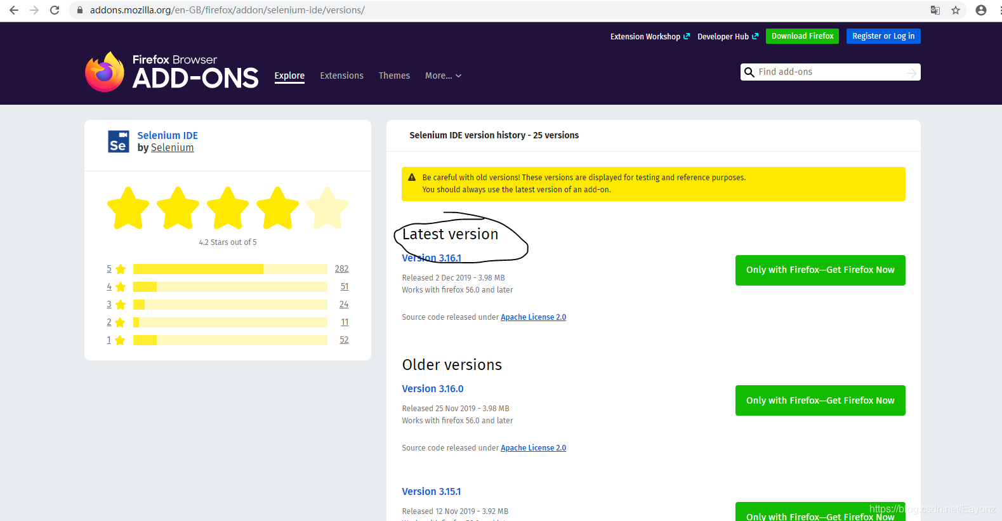1002x521 pixels.
Task: Select the Themes navigation item
Action: pos(394,76)
